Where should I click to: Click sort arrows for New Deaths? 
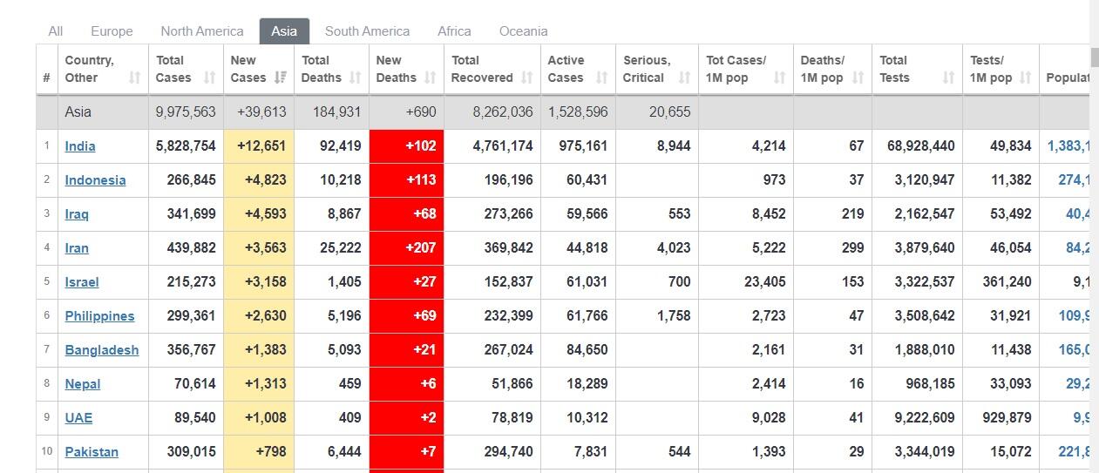[x=430, y=78]
